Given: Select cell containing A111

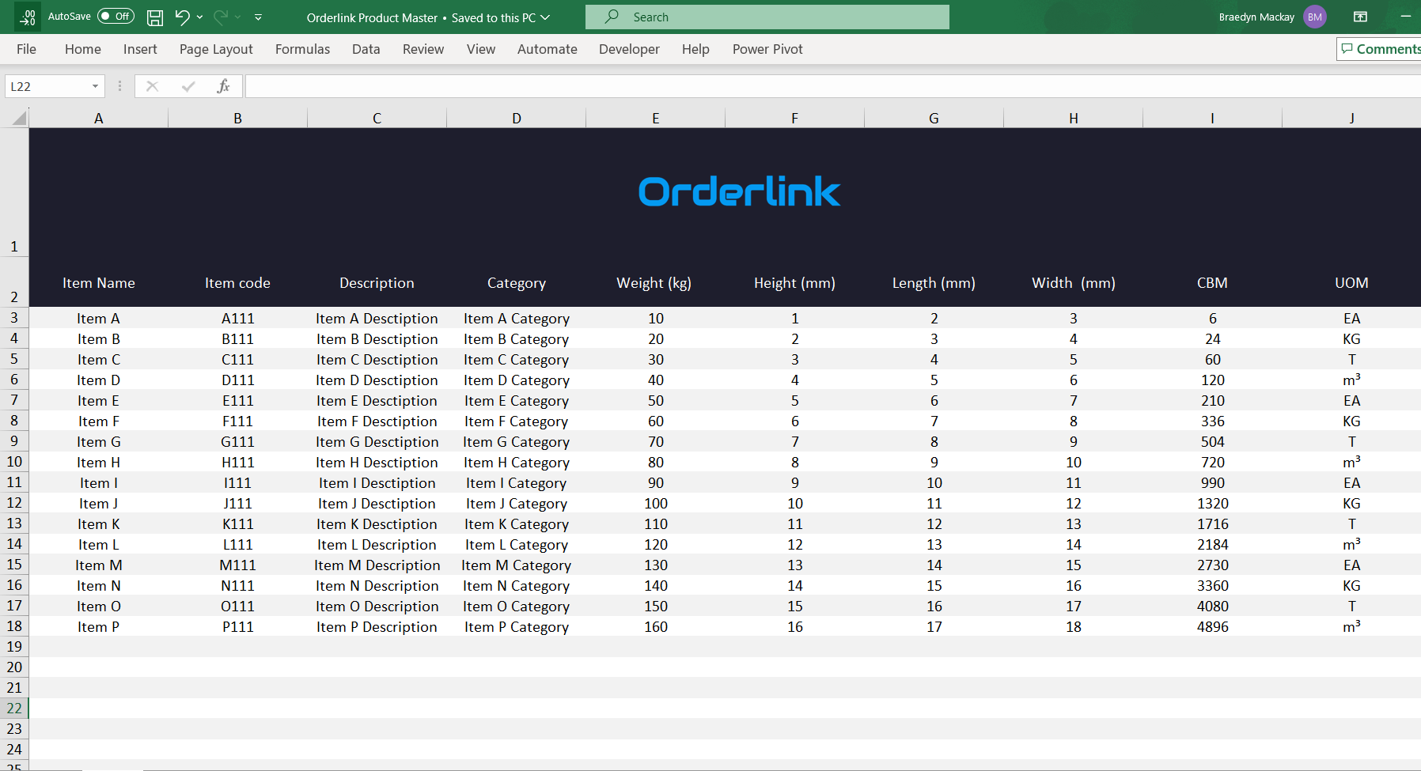Looking at the screenshot, I should click(x=238, y=319).
